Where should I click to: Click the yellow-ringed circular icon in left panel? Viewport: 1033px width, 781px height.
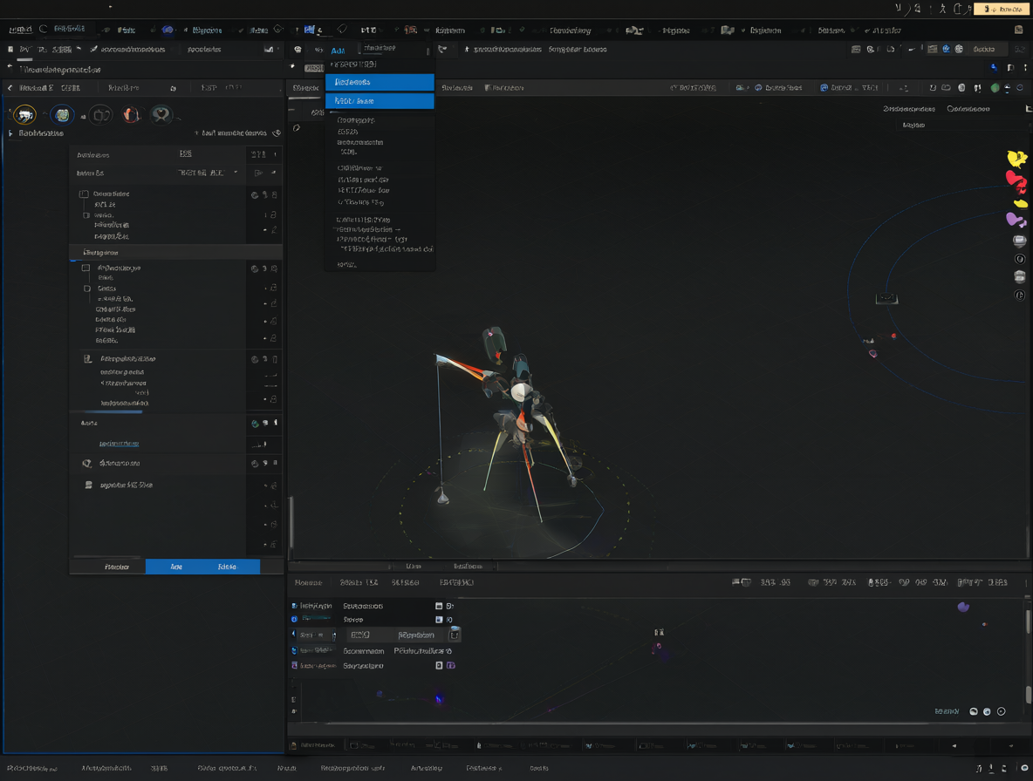(25, 116)
